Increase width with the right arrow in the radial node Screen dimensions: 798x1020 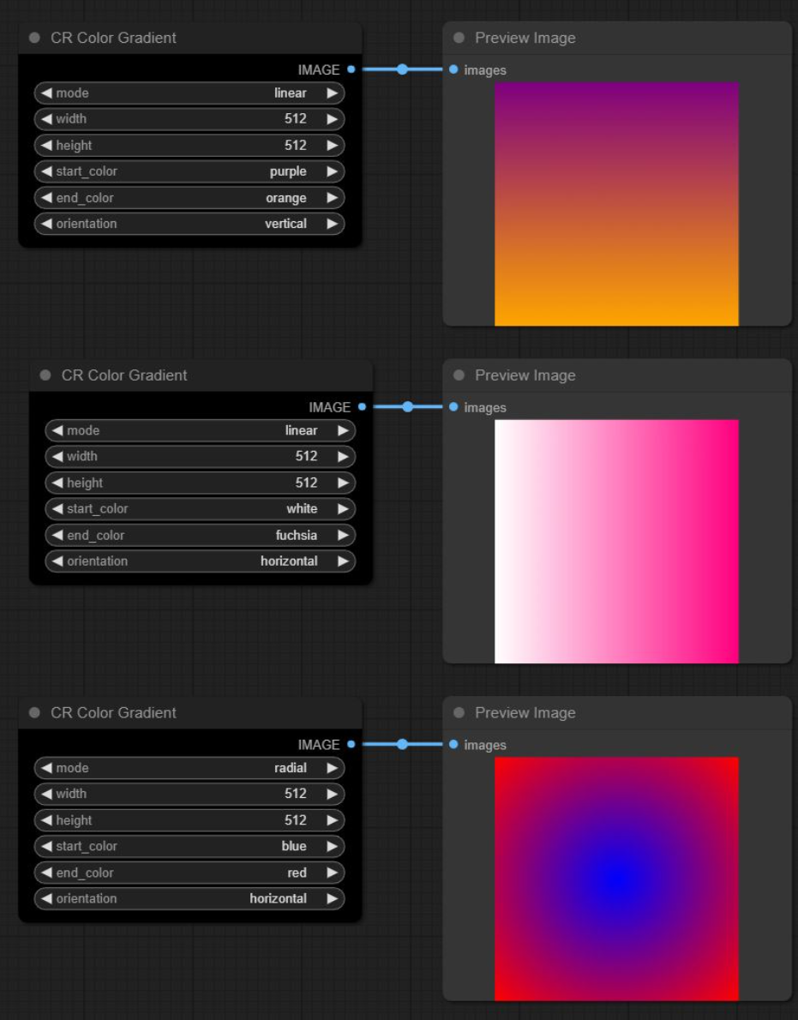(x=333, y=794)
